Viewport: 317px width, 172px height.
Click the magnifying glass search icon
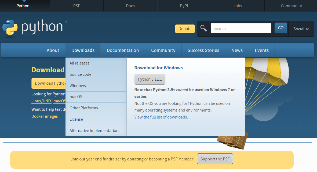pos(203,28)
